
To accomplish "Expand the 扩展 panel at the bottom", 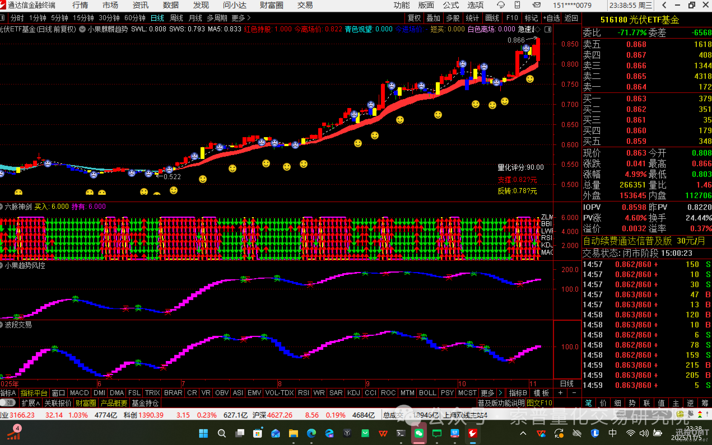I will pyautogui.click(x=31, y=403).
